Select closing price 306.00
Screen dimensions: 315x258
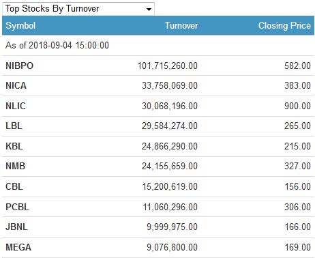coord(297,207)
